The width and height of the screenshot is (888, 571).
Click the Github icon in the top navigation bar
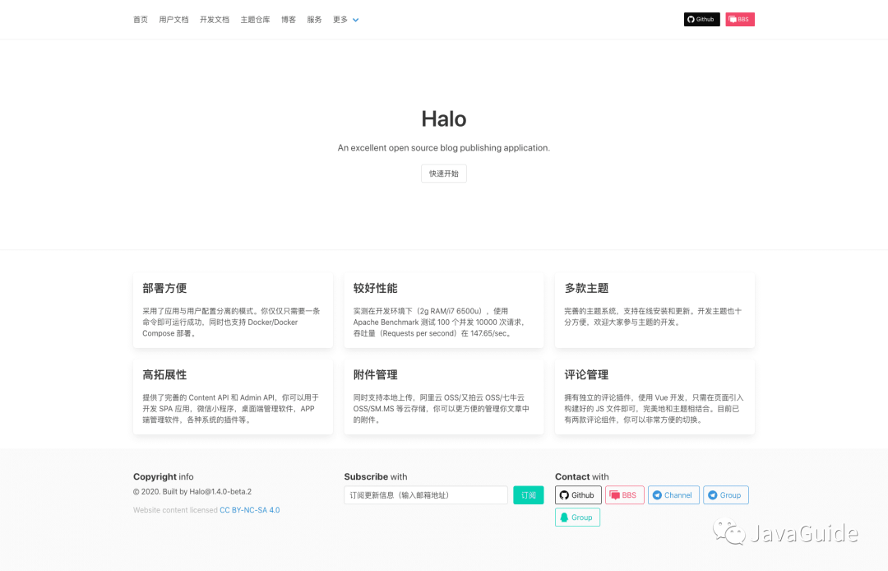click(x=691, y=19)
